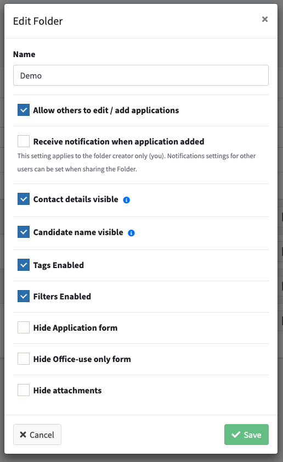Check the Hide Application form box
Image resolution: width=283 pixels, height=462 pixels.
coord(24,327)
